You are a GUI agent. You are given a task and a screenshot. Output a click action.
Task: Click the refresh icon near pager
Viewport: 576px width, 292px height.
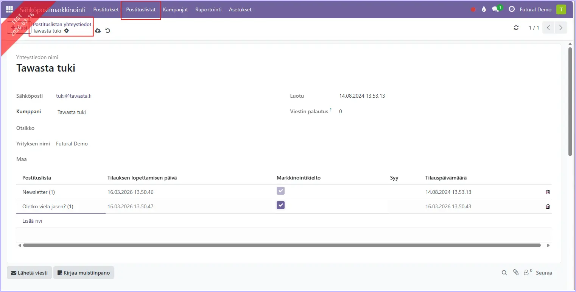tap(516, 28)
